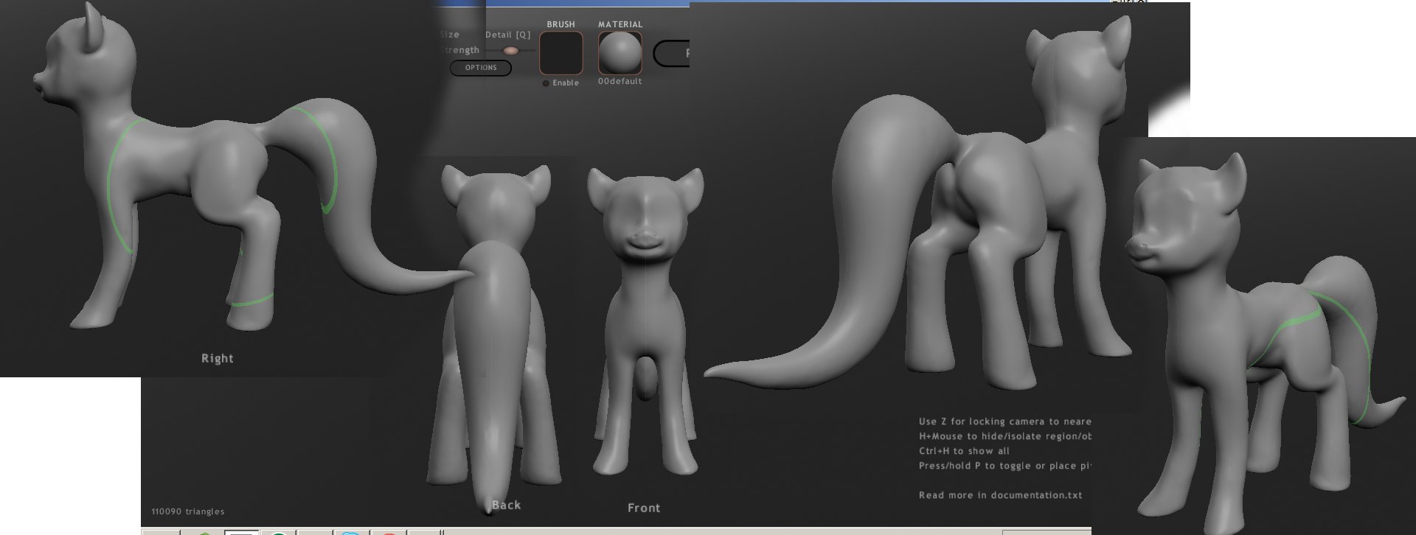Click the "Front" view label
1416x535 pixels.
[x=644, y=508]
